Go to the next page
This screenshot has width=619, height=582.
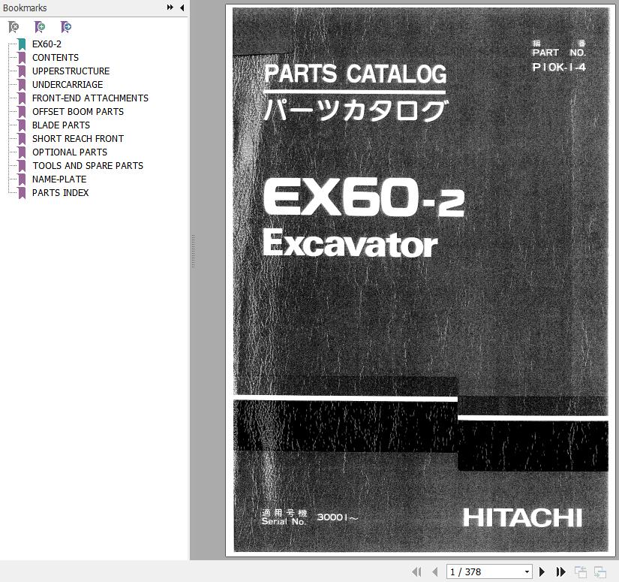coord(542,571)
